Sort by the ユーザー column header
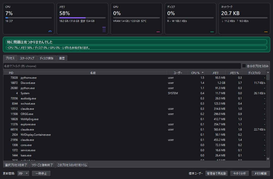Screen dimensions: 273x179 tap(178, 73)
